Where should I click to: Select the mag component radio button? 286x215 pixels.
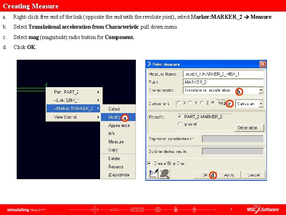point(213,103)
